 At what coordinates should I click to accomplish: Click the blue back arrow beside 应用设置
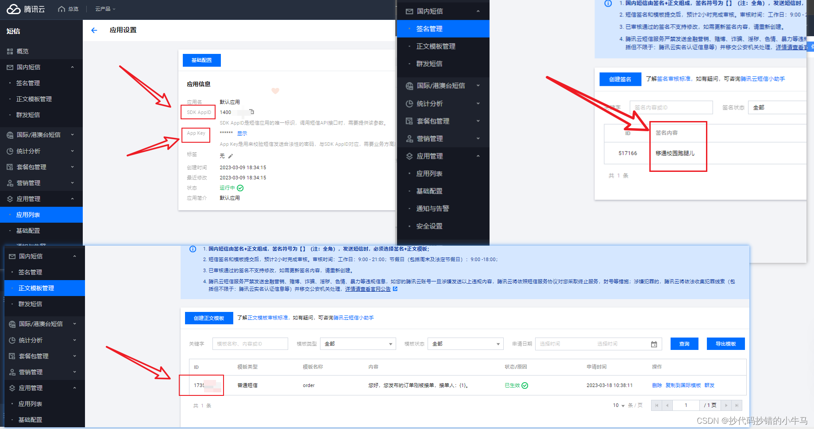pos(94,30)
